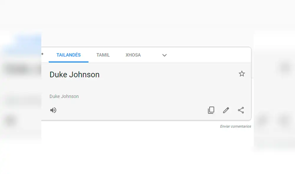295x174 pixels.
Task: Expand the additional target languages list
Action: (x=164, y=55)
